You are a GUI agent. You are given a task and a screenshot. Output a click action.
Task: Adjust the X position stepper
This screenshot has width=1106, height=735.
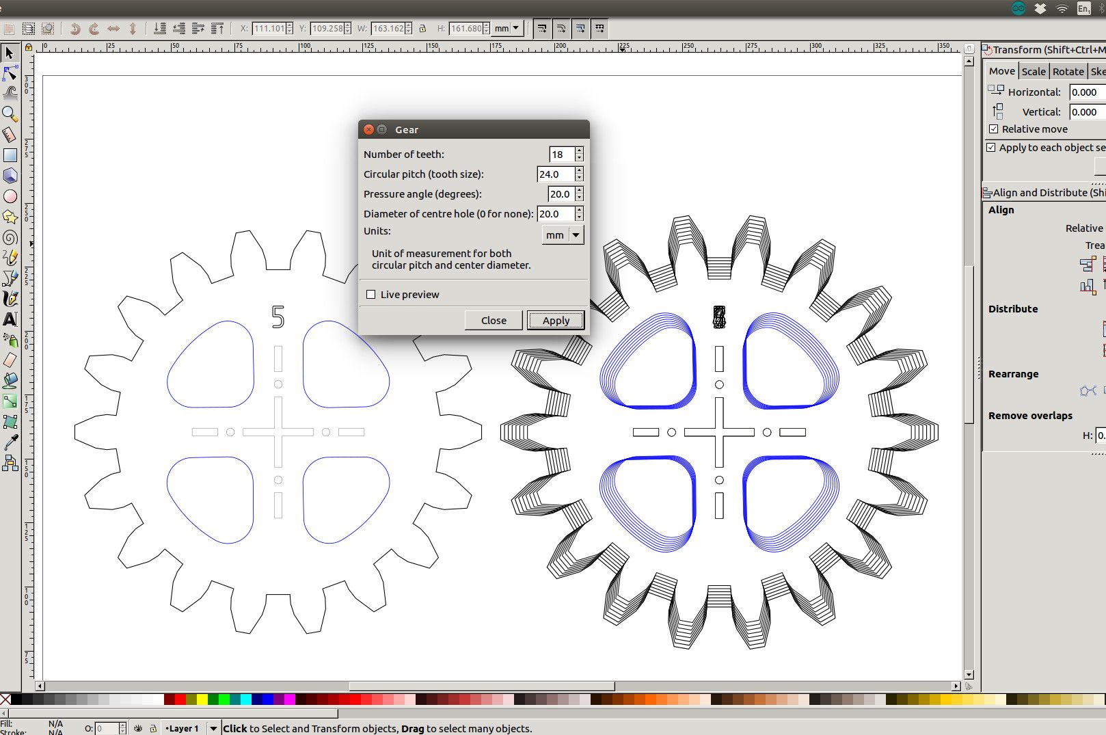[290, 29]
